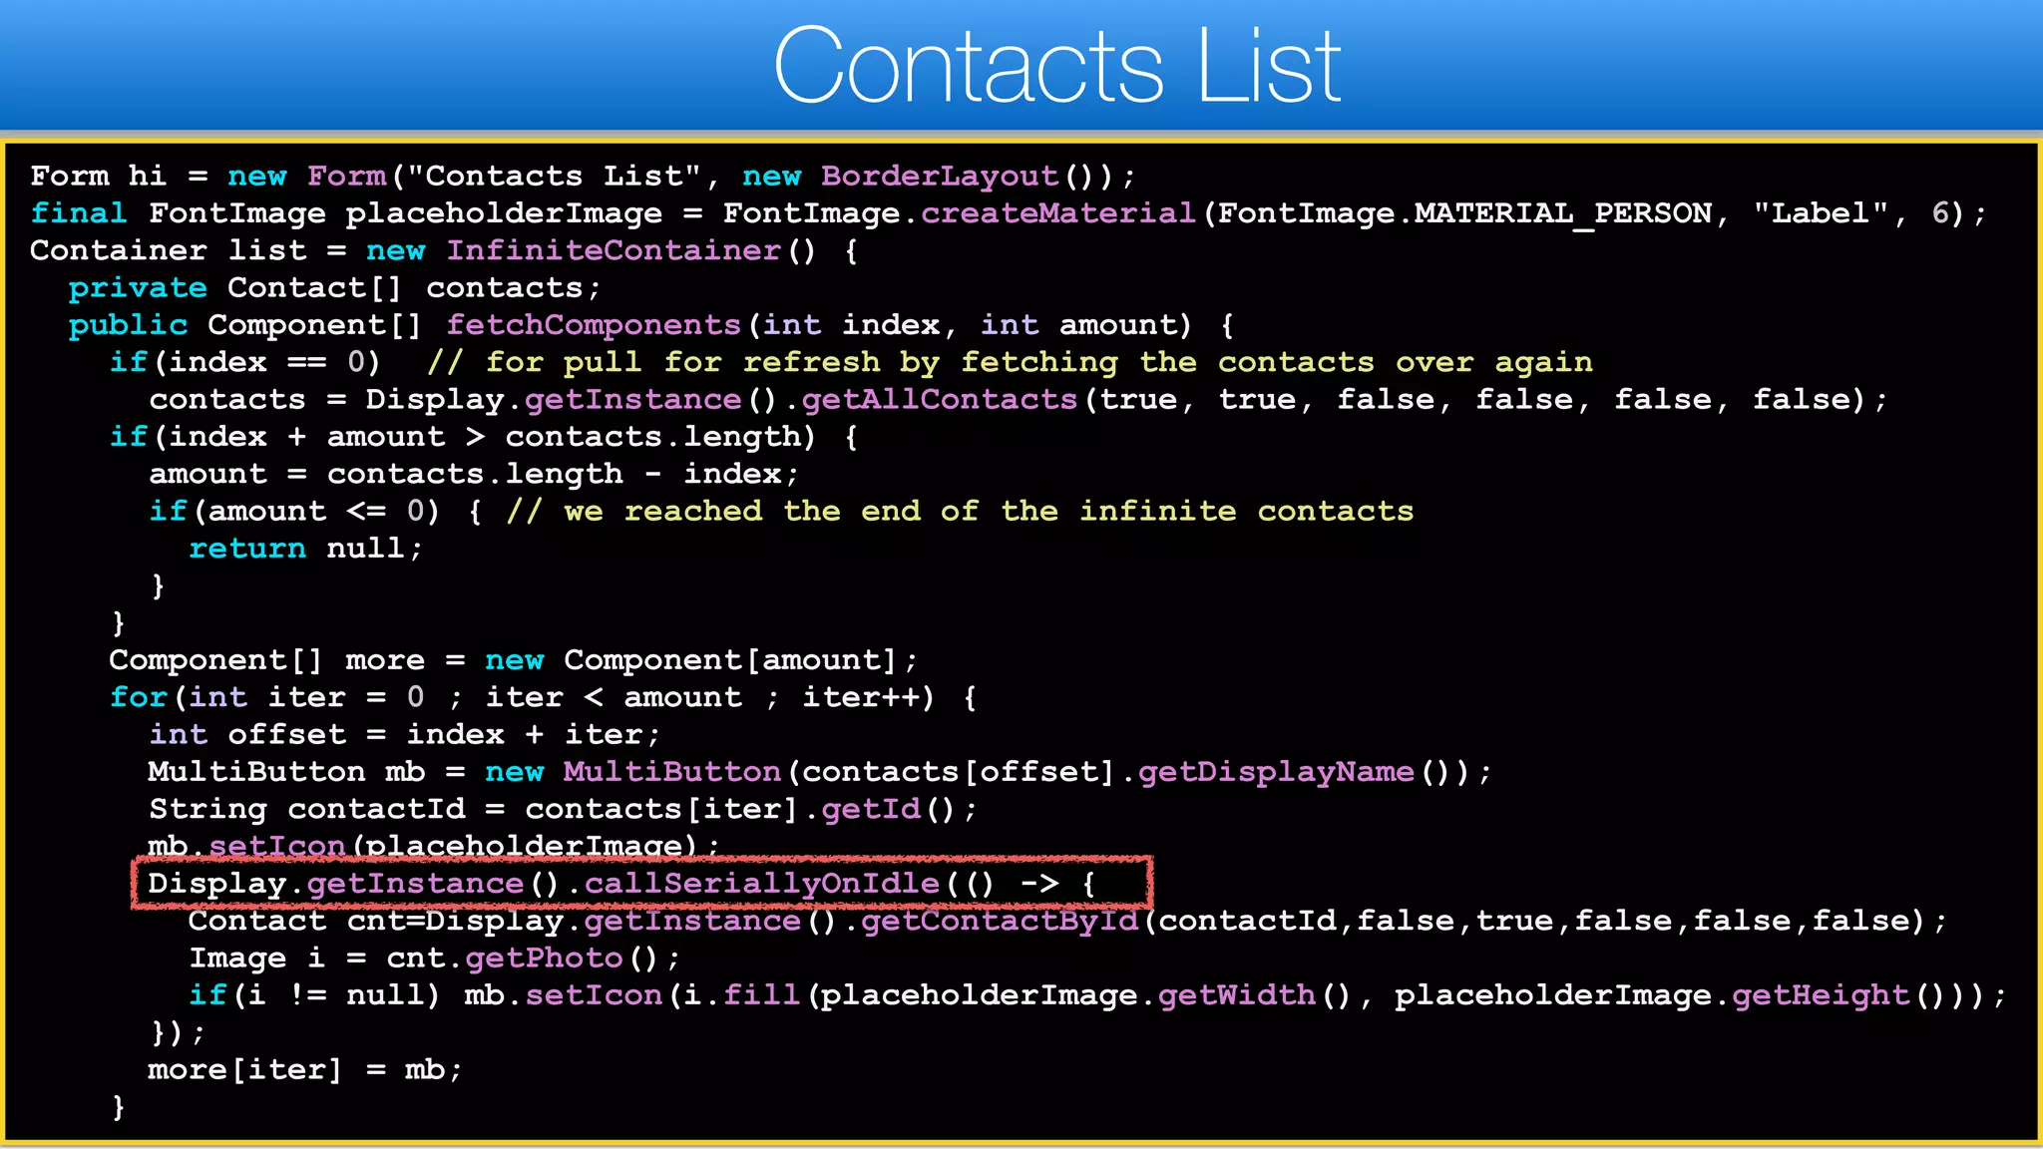The height and width of the screenshot is (1149, 2043).
Task: Click the 'getWidth' method call
Action: 1236,995
